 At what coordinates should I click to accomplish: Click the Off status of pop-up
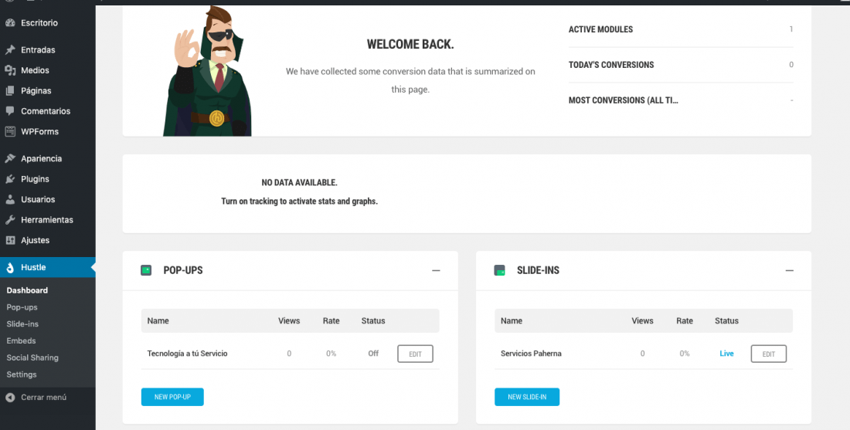373,354
